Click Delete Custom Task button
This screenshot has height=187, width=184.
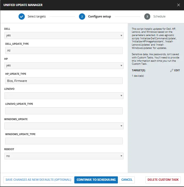tap(163, 180)
